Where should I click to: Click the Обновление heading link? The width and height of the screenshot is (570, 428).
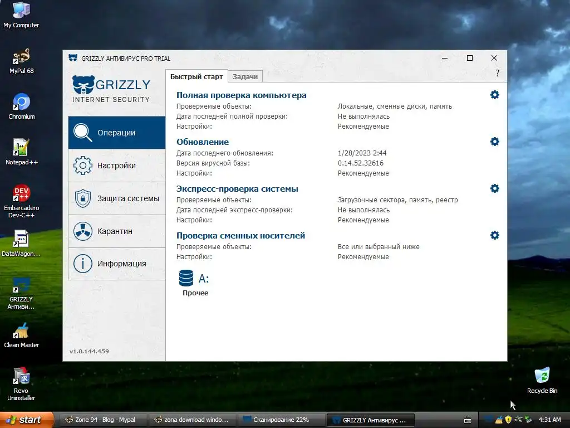click(203, 142)
